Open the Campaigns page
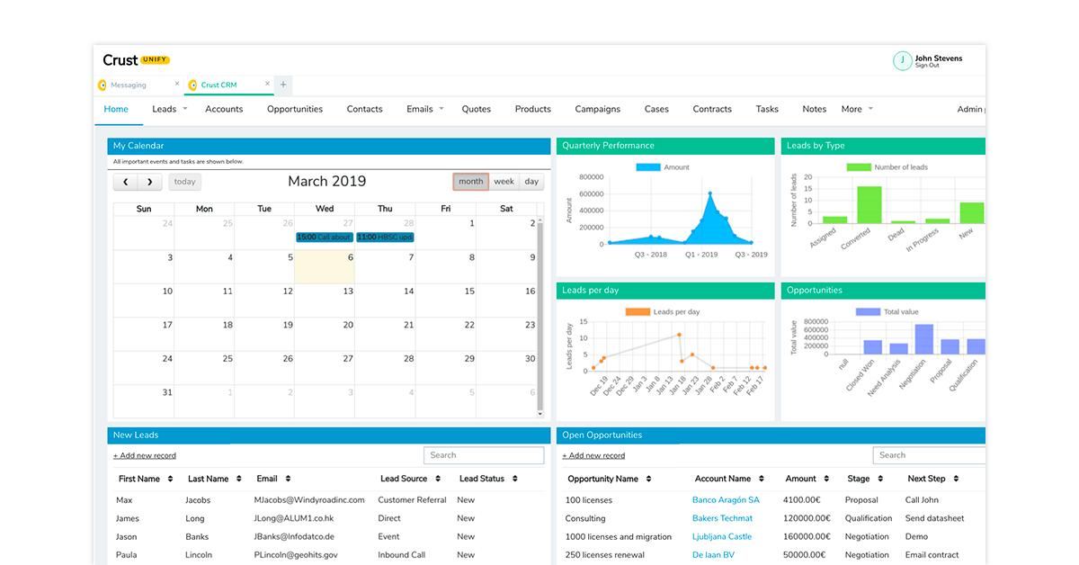Screen dimensions: 1079x565 click(x=598, y=109)
